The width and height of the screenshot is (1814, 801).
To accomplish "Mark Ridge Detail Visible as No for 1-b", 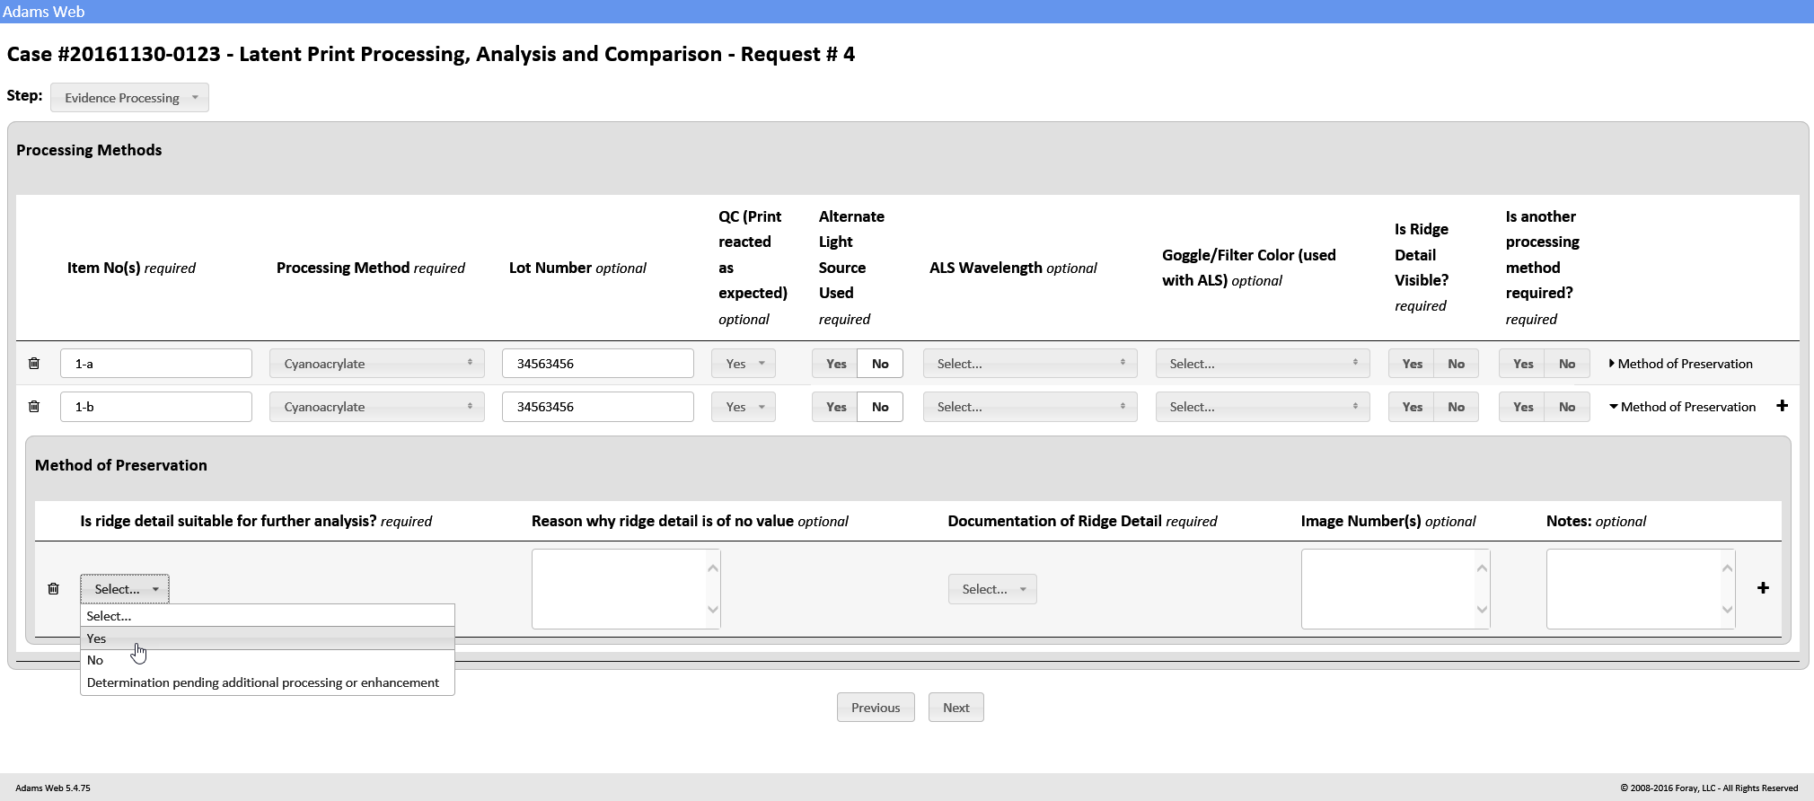I will click(1456, 407).
